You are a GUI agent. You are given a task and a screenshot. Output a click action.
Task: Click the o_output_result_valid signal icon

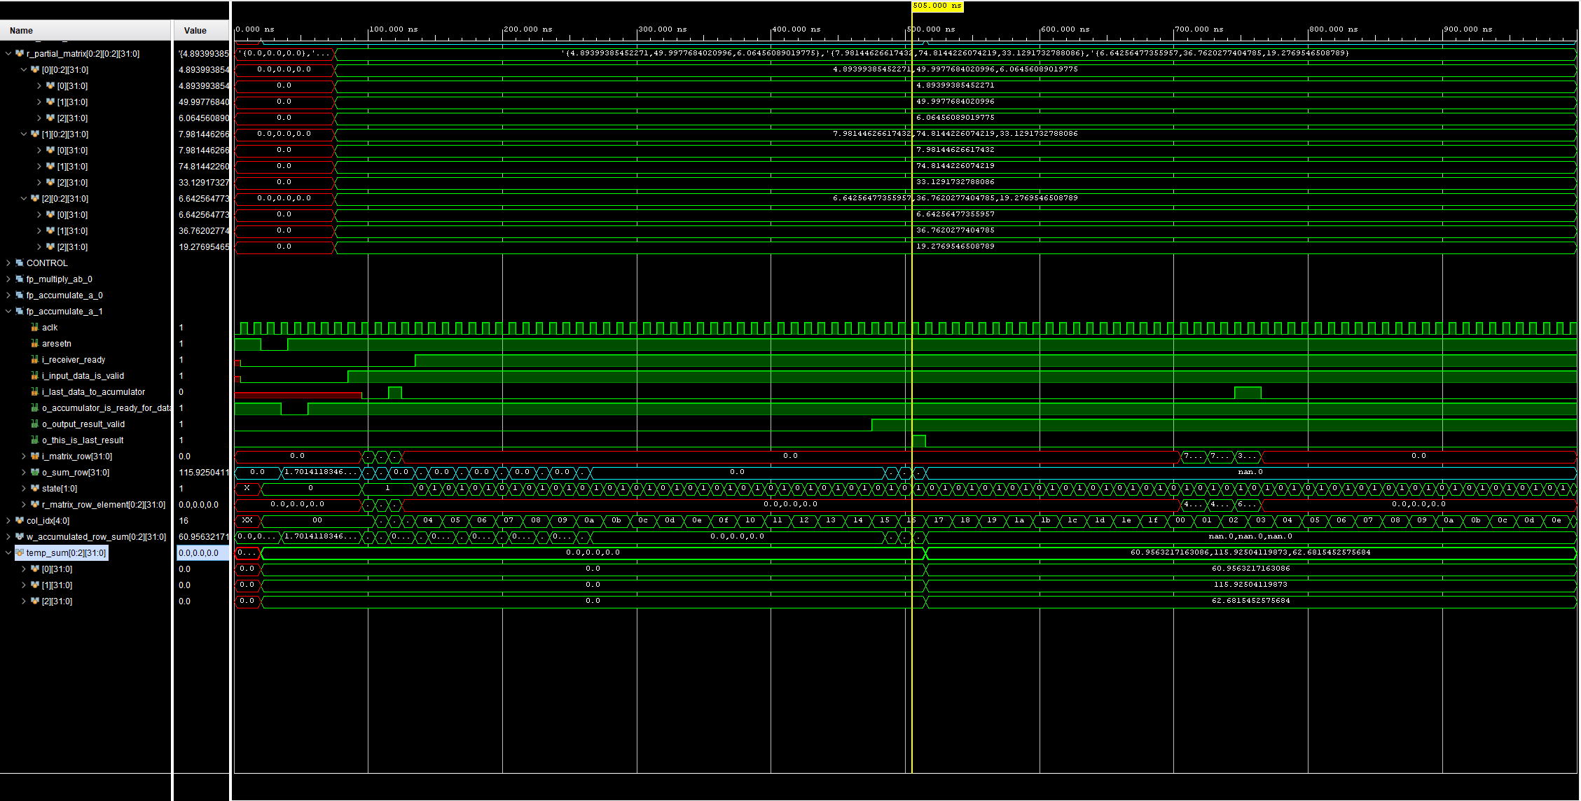tap(34, 424)
